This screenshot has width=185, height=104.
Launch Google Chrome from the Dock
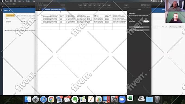(51, 99)
